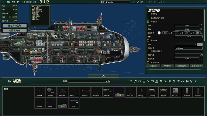
Task: Click the 缩放 value stepper arrows
Action: [x=201, y=29]
